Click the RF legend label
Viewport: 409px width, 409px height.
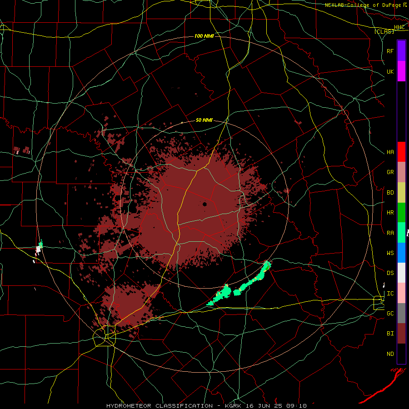[x=390, y=51]
